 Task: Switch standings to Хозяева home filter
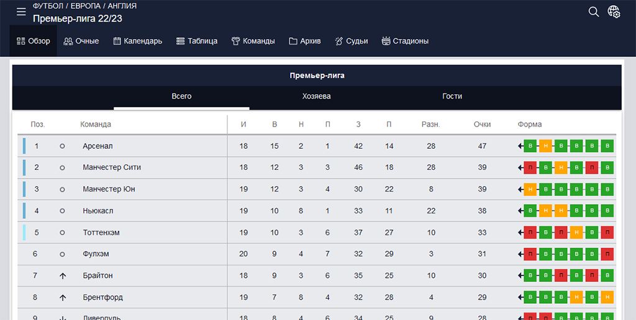[x=316, y=96]
